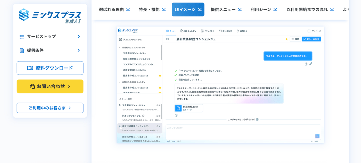
Task: Open 周知文作成コンシェルジュ chat history entry
Action: point(140,139)
